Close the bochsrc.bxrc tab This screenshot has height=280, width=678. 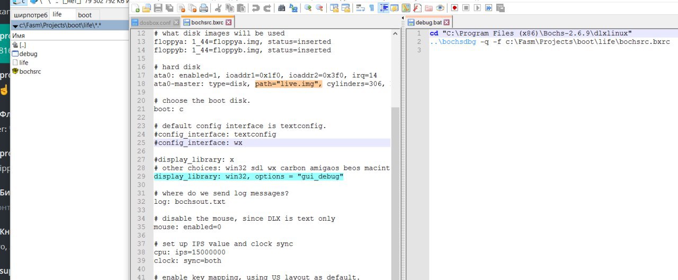[228, 23]
